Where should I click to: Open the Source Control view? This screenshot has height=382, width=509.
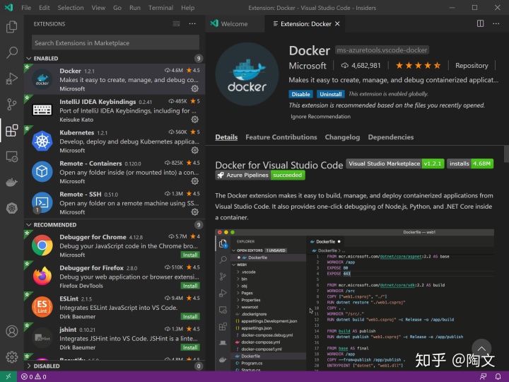point(12,104)
